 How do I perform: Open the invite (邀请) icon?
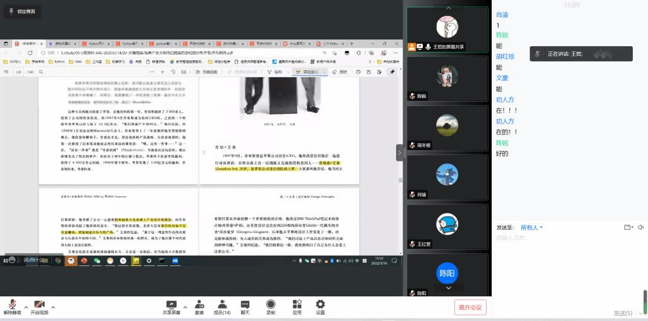coord(199,307)
